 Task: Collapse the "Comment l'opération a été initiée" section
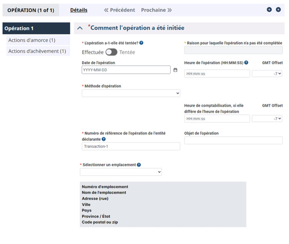(x=80, y=28)
